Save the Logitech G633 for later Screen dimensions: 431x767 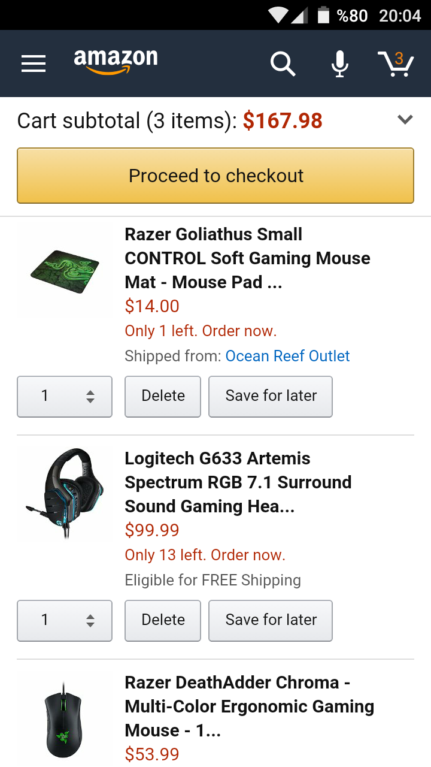click(x=271, y=620)
